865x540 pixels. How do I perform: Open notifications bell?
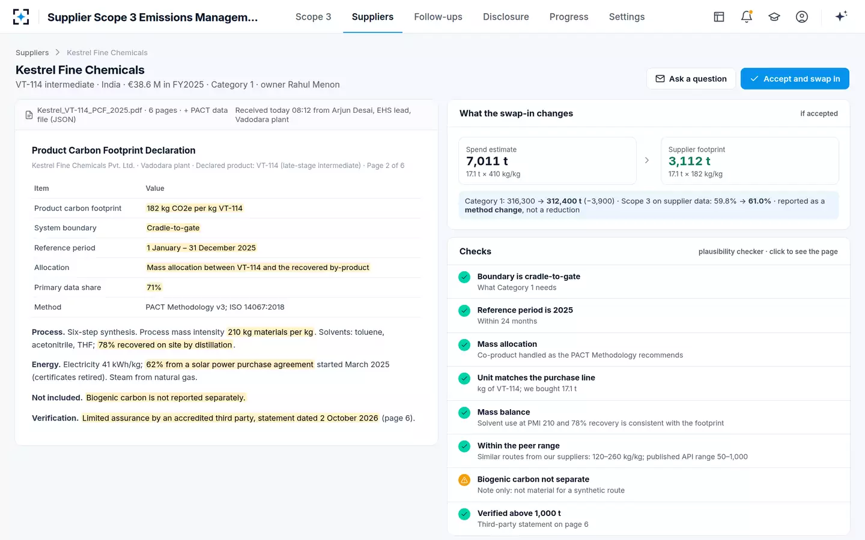747,17
